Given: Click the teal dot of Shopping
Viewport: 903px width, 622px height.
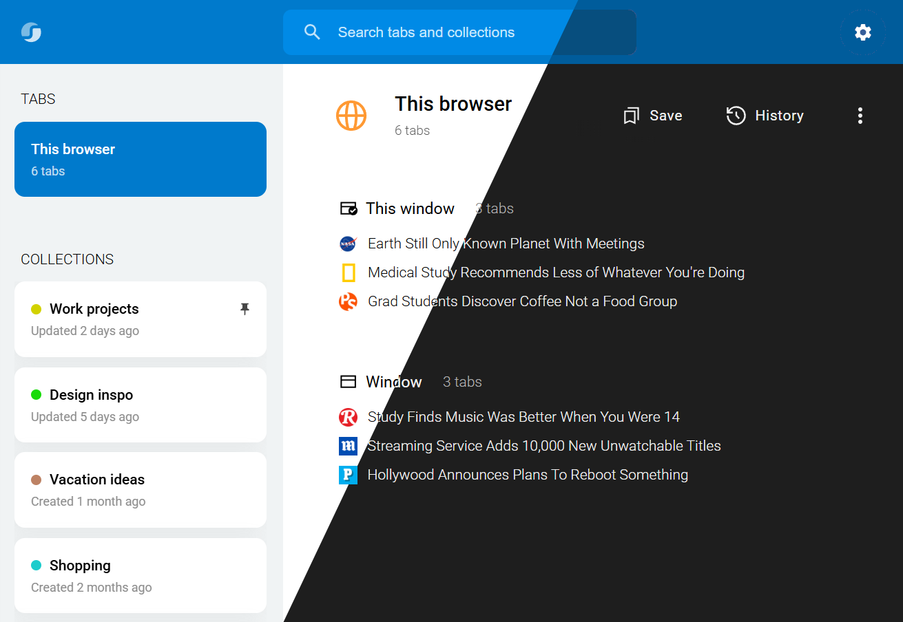Looking at the screenshot, I should (x=37, y=566).
